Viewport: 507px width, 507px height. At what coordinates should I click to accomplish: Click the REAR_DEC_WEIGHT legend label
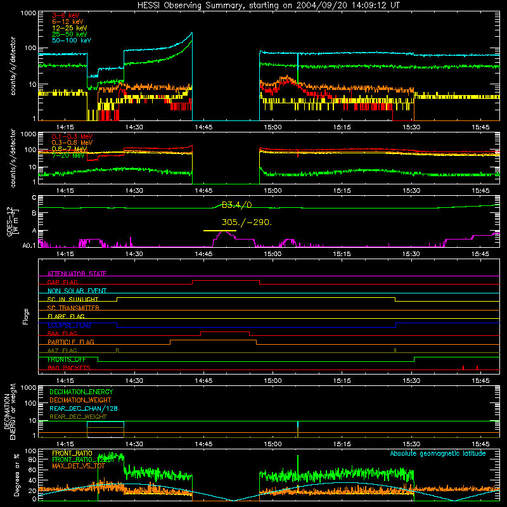[x=78, y=417]
